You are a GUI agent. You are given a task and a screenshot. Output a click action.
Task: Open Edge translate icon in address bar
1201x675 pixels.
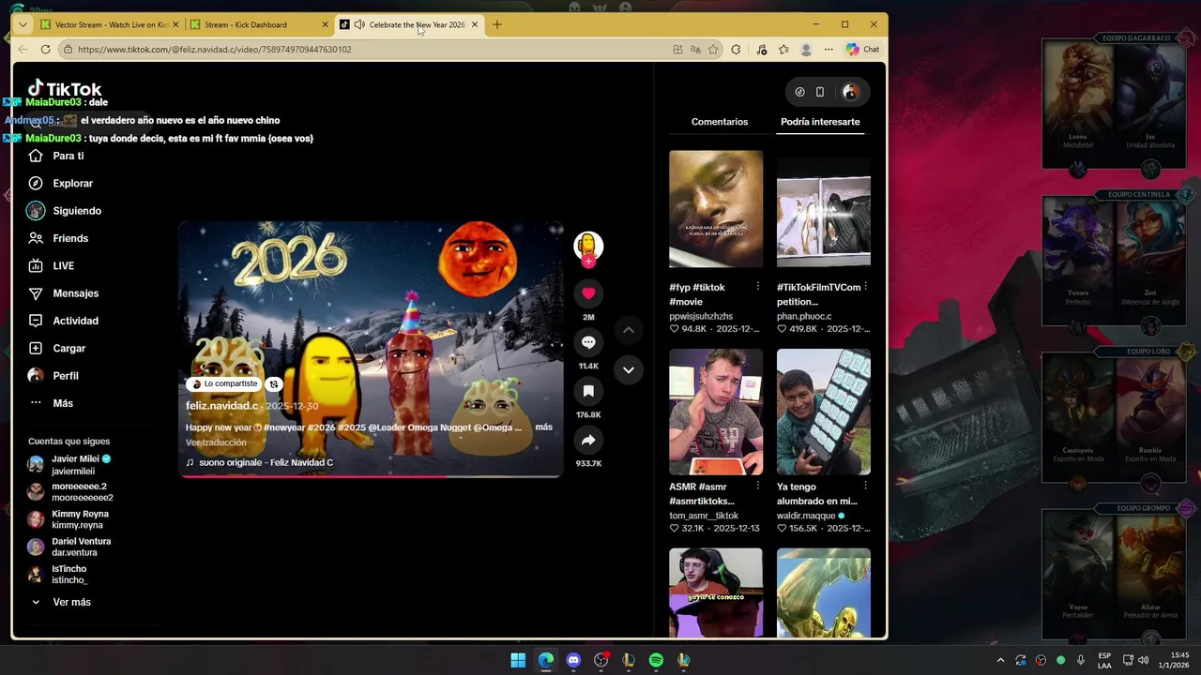[695, 50]
